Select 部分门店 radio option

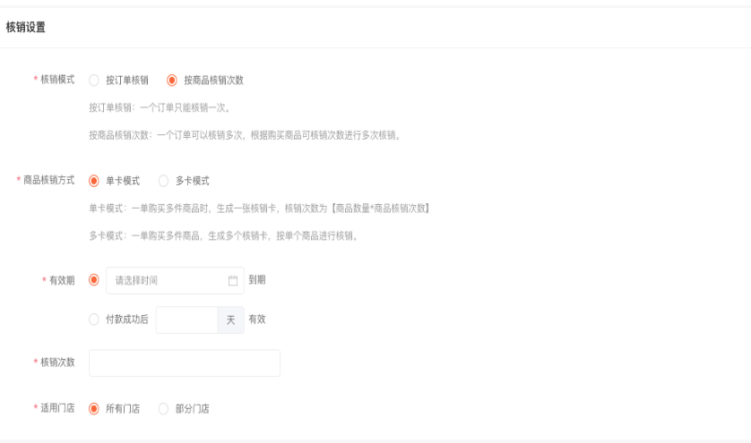tap(163, 409)
